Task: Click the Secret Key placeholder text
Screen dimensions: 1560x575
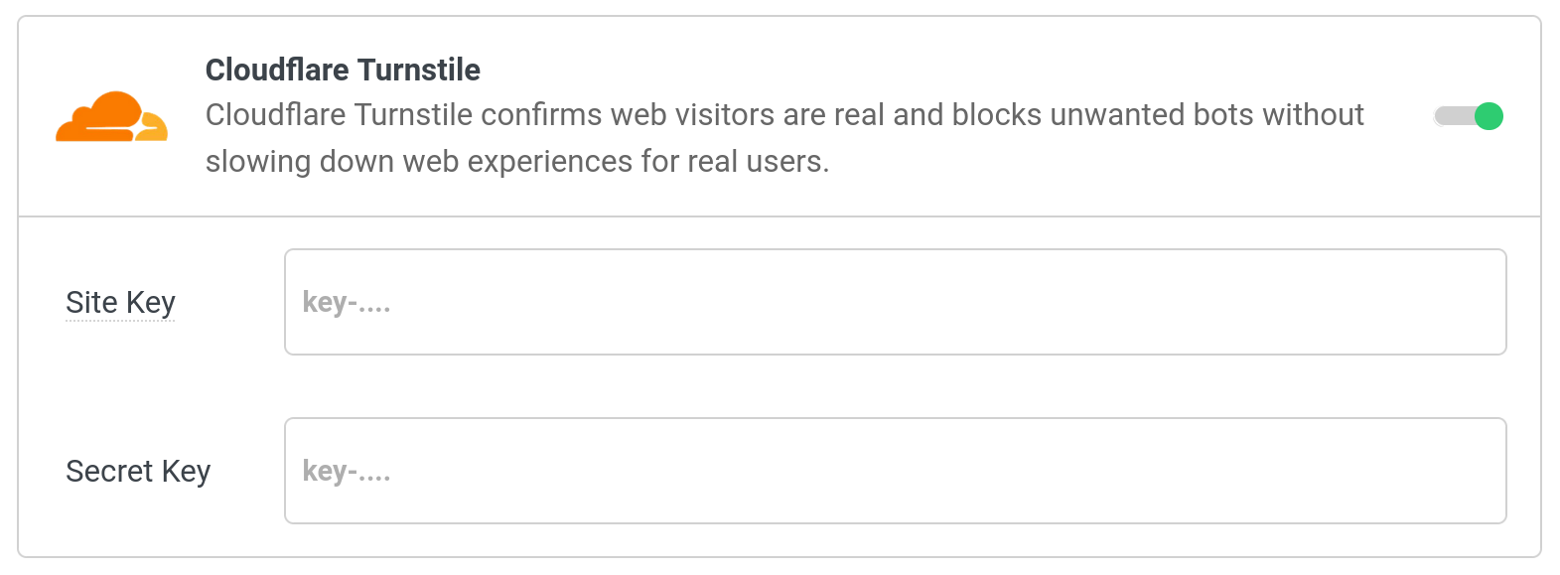Action: pyautogui.click(x=347, y=471)
